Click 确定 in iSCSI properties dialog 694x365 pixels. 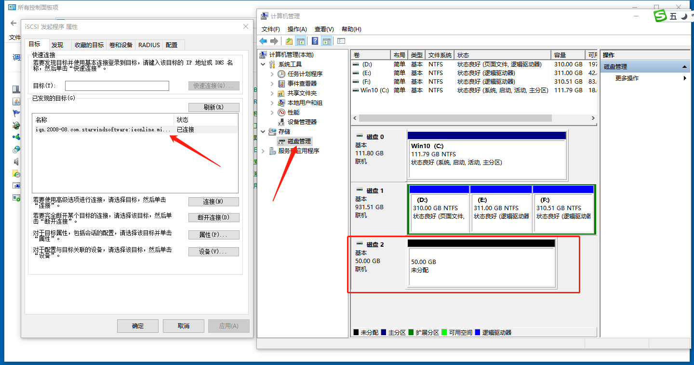point(138,326)
